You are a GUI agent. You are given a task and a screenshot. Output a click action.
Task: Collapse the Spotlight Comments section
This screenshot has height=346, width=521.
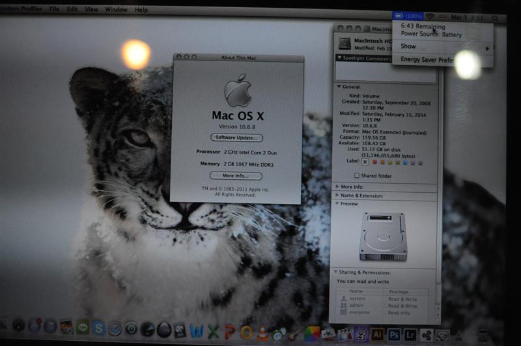(339, 58)
